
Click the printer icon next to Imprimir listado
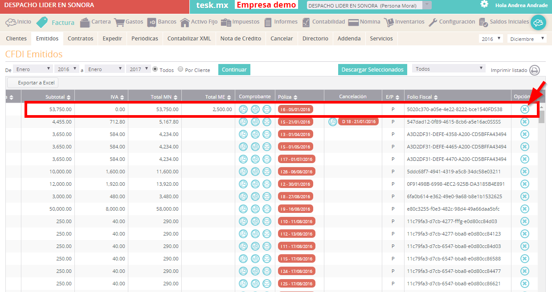535,70
